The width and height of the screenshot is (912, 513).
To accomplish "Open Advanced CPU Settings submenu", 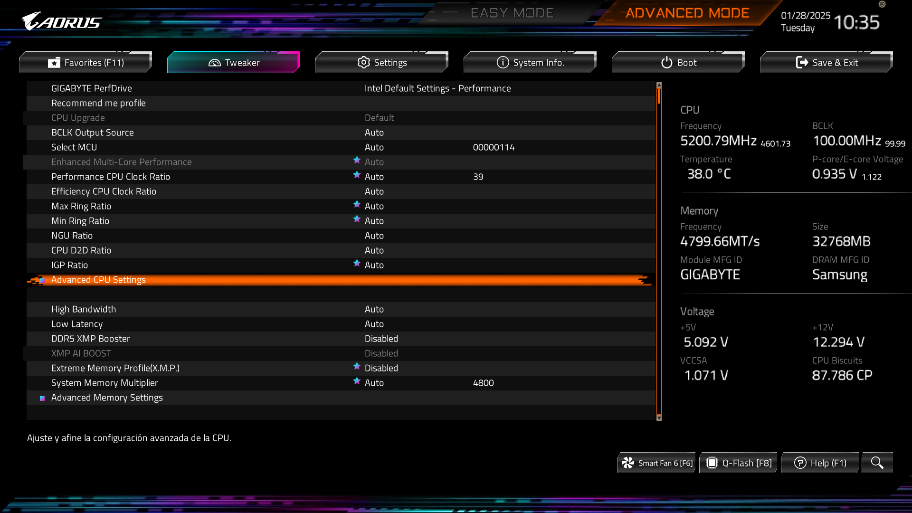I will point(341,280).
